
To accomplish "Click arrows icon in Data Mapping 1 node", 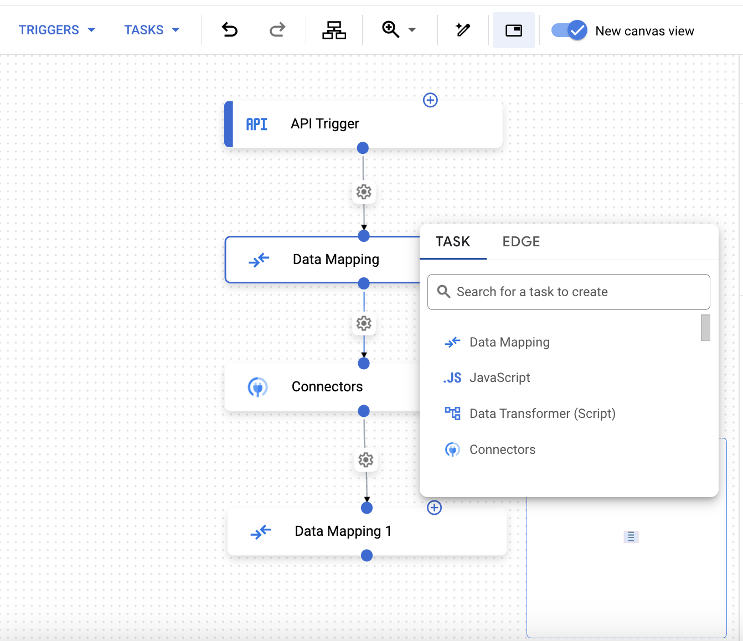I will 260,531.
